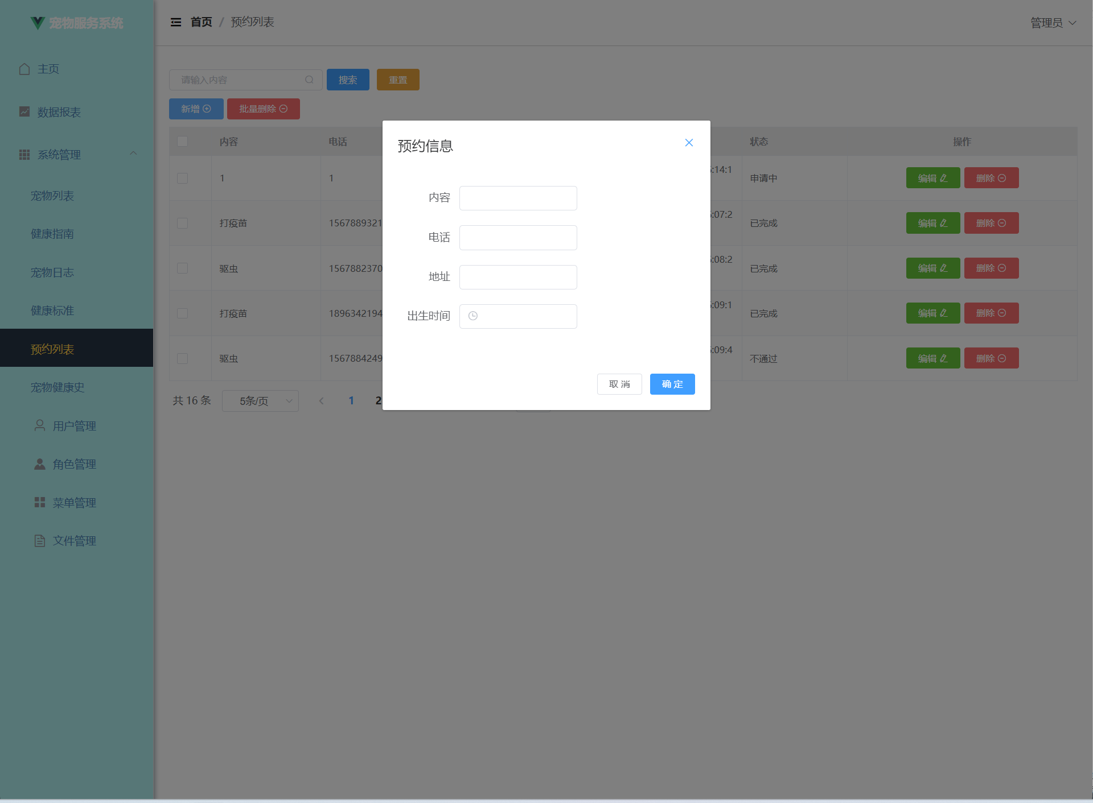The width and height of the screenshot is (1093, 803).
Task: Open 宠物健康史 menu item
Action: 57,387
